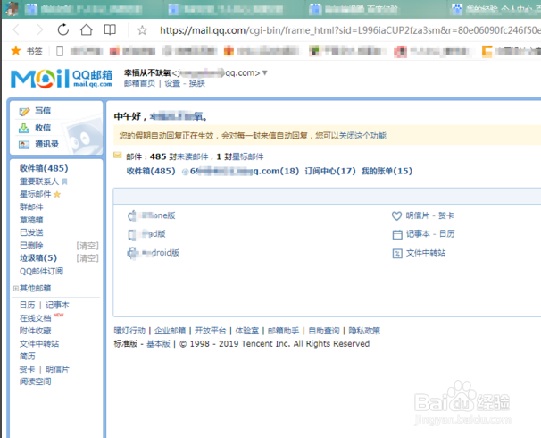The width and height of the screenshot is (541, 438).
Task: Click the heart icon for 明信片 - 贺卡
Action: point(396,216)
